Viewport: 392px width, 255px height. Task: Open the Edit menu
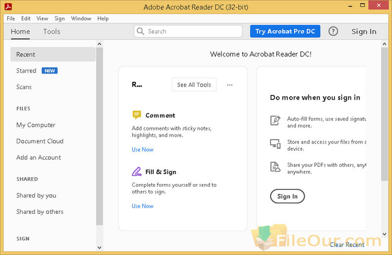pyautogui.click(x=26, y=18)
